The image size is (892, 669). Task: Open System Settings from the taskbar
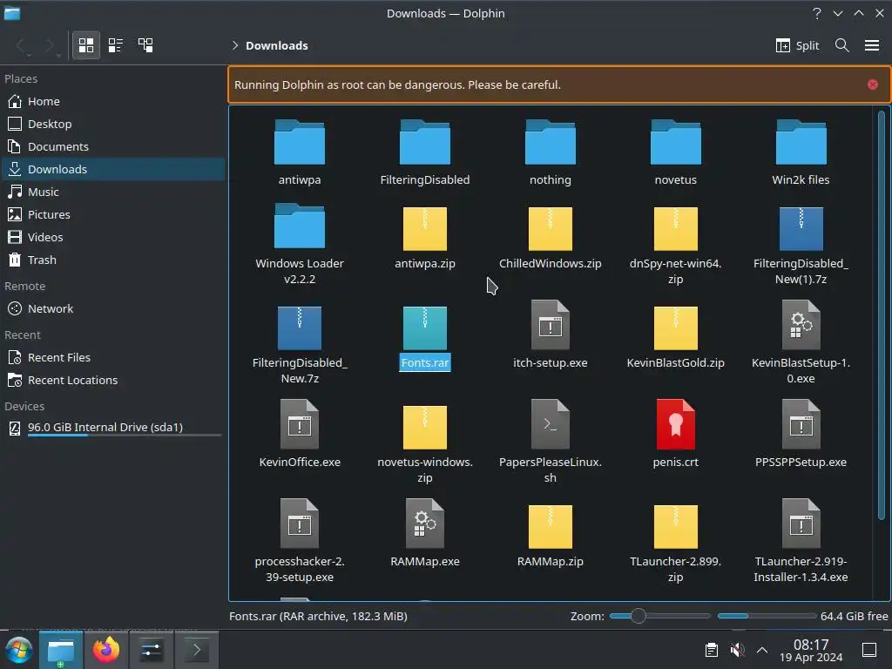click(152, 650)
